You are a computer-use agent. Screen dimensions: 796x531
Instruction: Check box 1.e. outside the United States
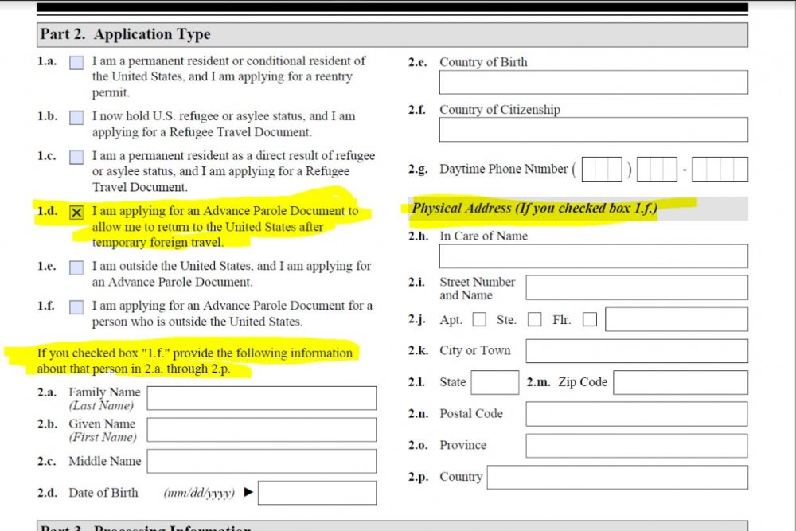pyautogui.click(x=76, y=267)
